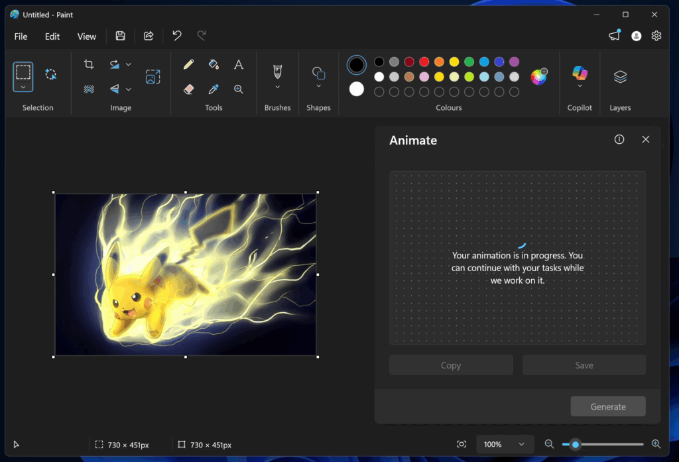Expand the Shapes dropdown chevron
679x462 pixels.
coord(319,86)
